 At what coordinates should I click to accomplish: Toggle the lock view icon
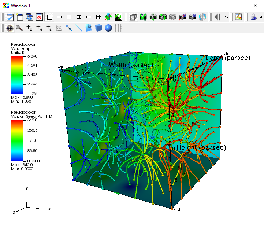click(x=254, y=17)
